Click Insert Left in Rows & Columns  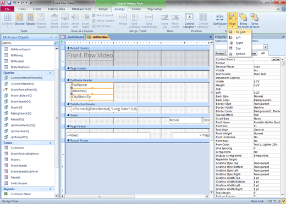click(75, 21)
